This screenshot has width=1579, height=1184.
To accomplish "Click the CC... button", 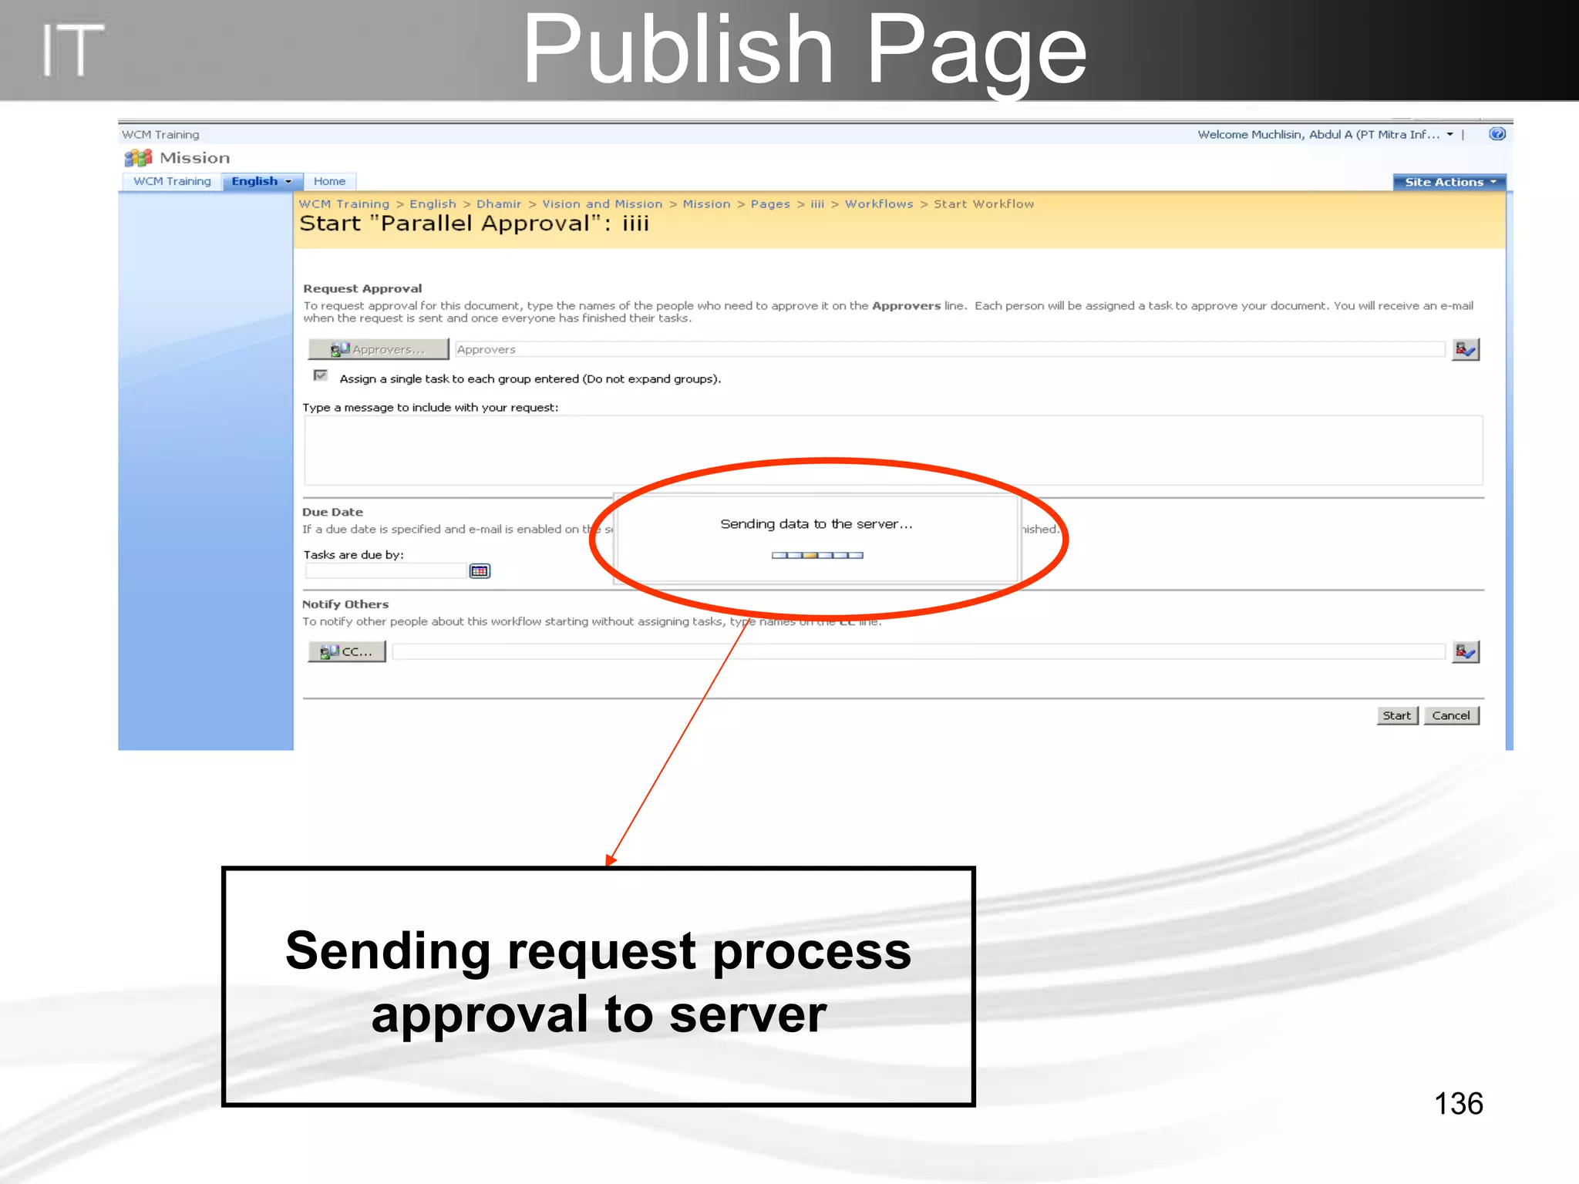I will 347,652.
